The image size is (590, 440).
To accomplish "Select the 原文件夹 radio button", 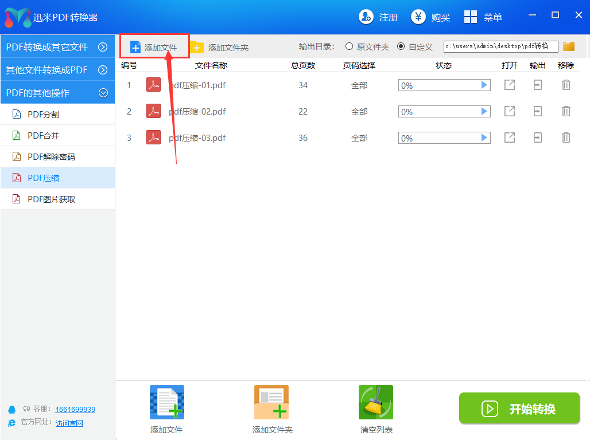I will point(349,46).
